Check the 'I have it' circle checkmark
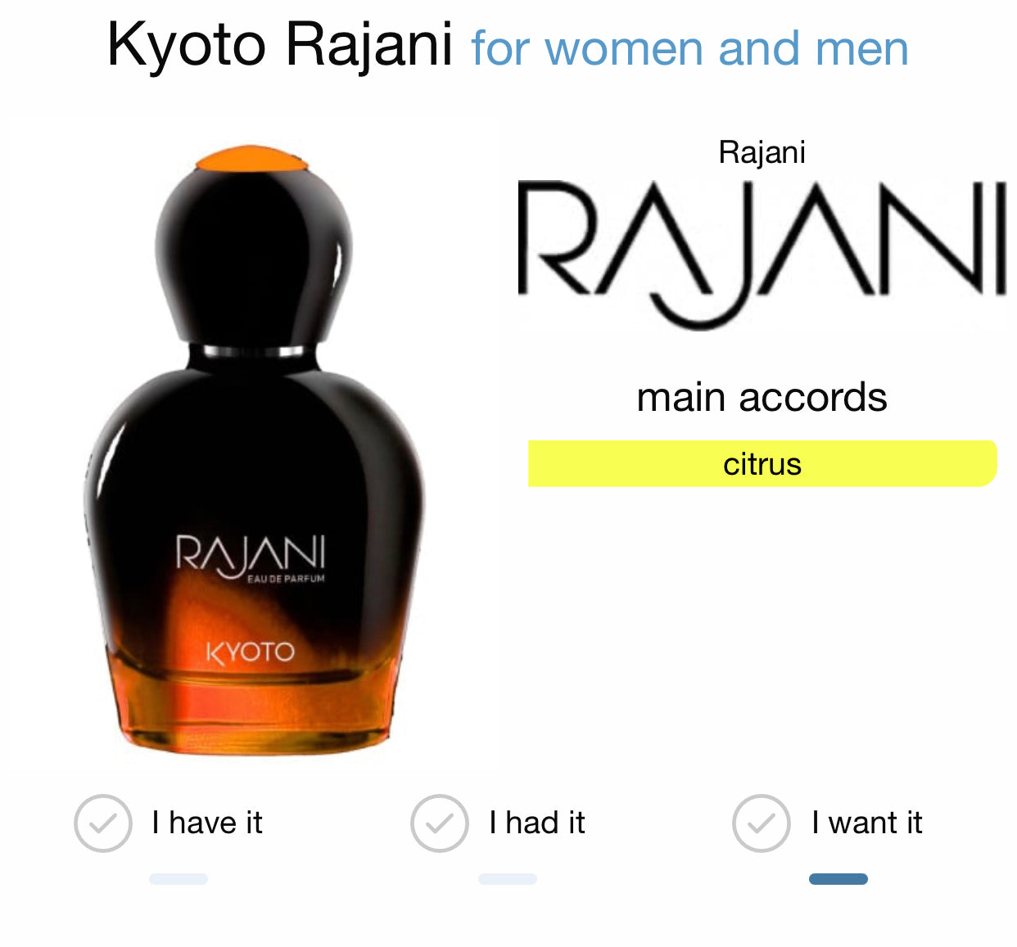The image size is (1017, 947). pyautogui.click(x=103, y=823)
